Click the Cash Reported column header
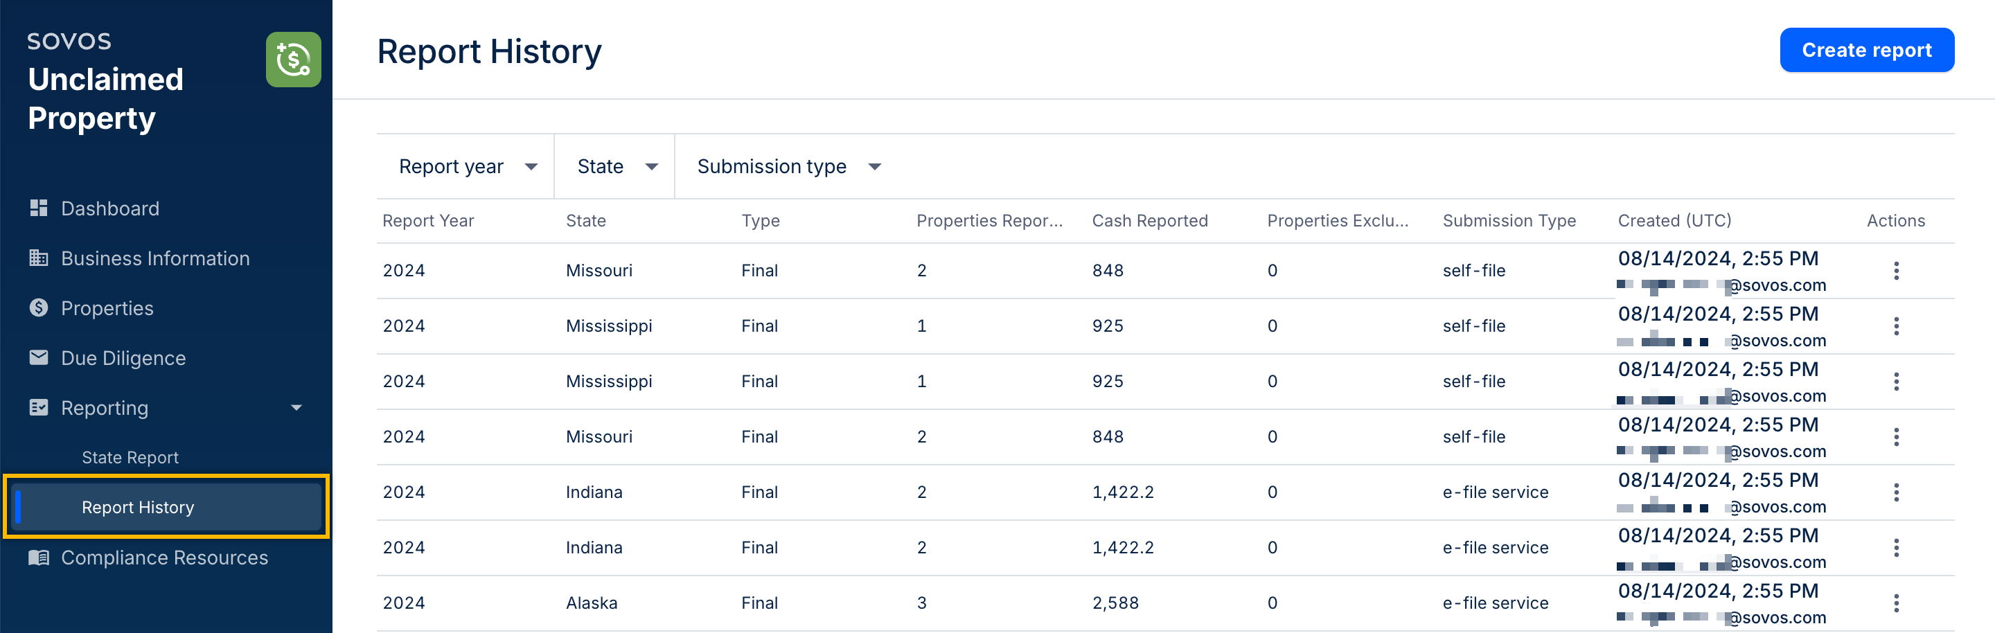Image resolution: width=1995 pixels, height=633 pixels. click(x=1149, y=222)
